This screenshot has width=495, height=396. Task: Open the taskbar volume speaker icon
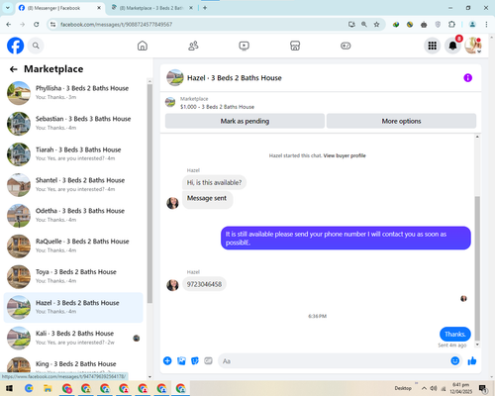434,388
